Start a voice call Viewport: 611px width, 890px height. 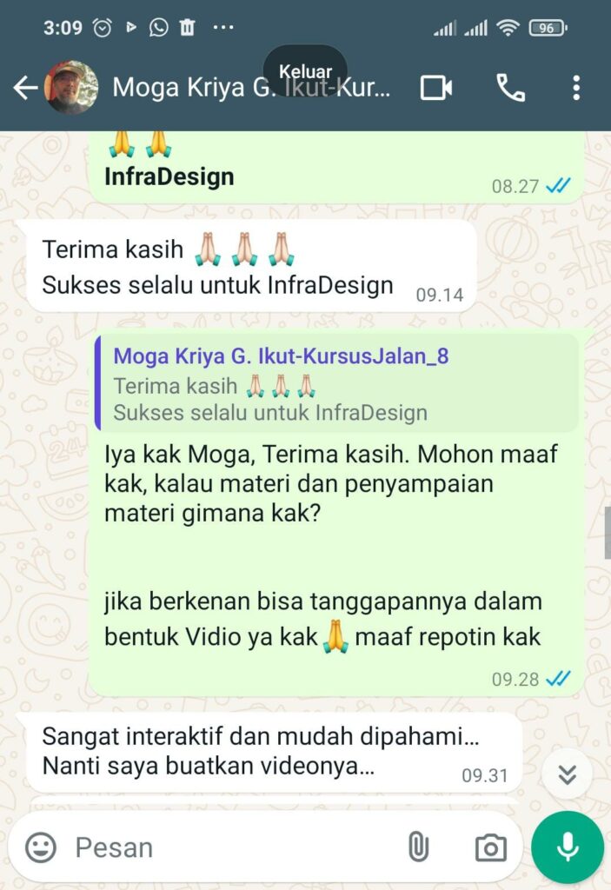(510, 88)
